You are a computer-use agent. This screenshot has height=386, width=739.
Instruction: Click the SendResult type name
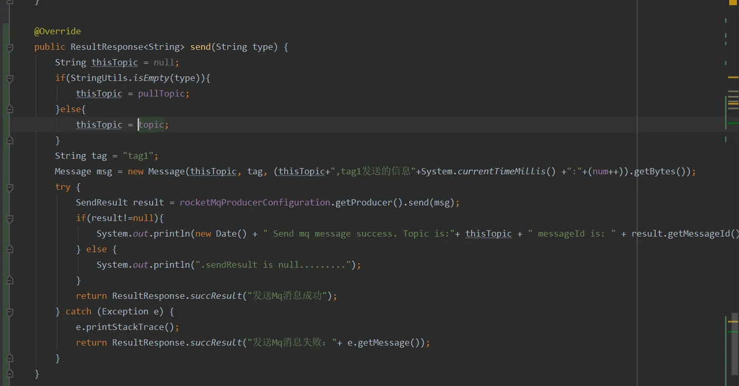point(102,202)
